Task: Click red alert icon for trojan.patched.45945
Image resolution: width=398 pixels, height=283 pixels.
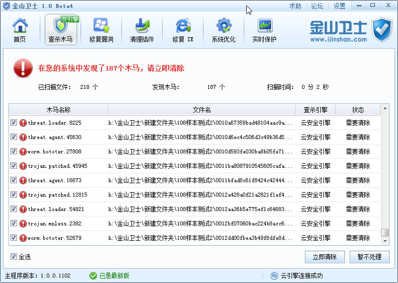Action: coord(23,166)
